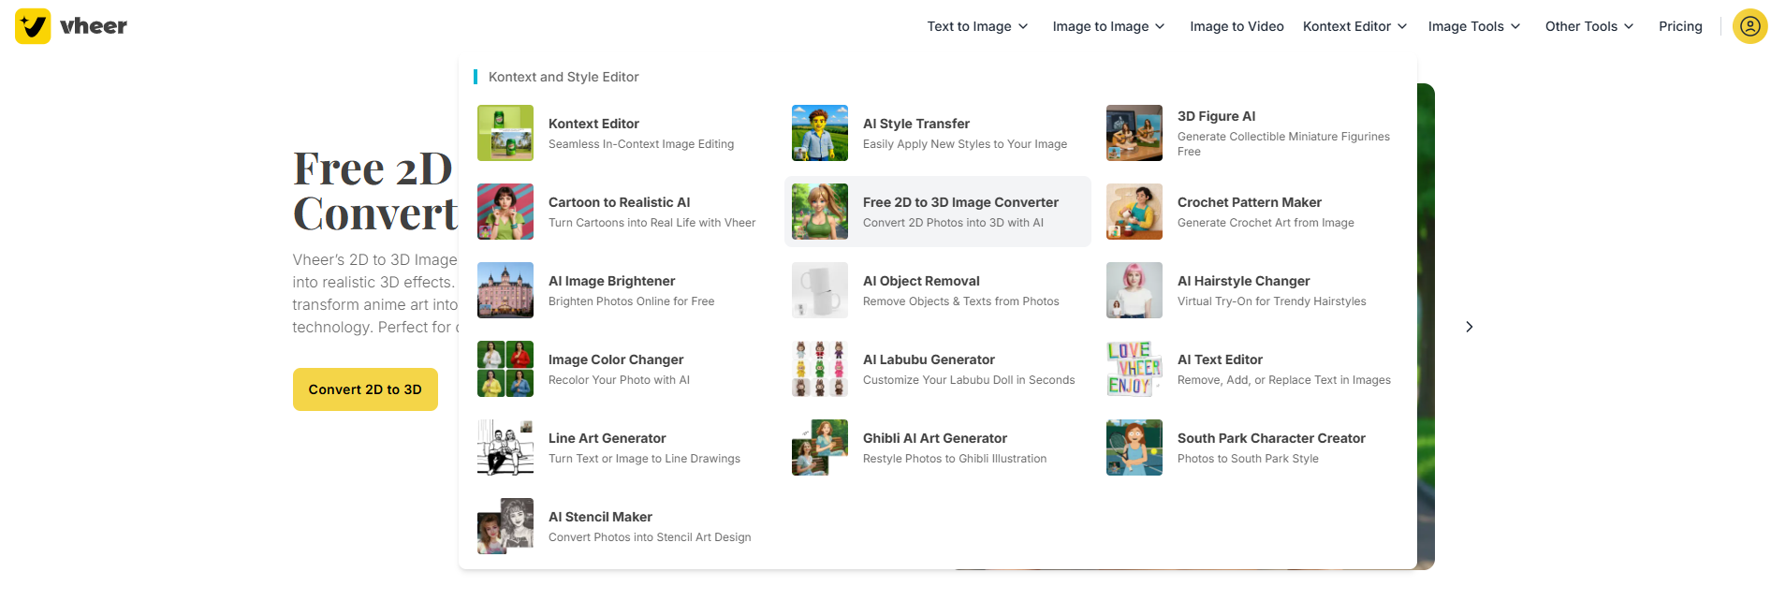Select Free 2D to 3D Image Converter
This screenshot has height=616, width=1771.
pyautogui.click(x=960, y=202)
